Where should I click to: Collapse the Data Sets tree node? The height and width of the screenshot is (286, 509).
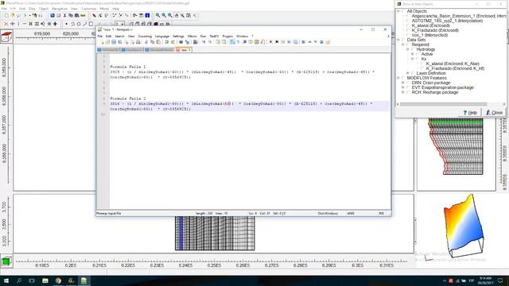[398, 40]
